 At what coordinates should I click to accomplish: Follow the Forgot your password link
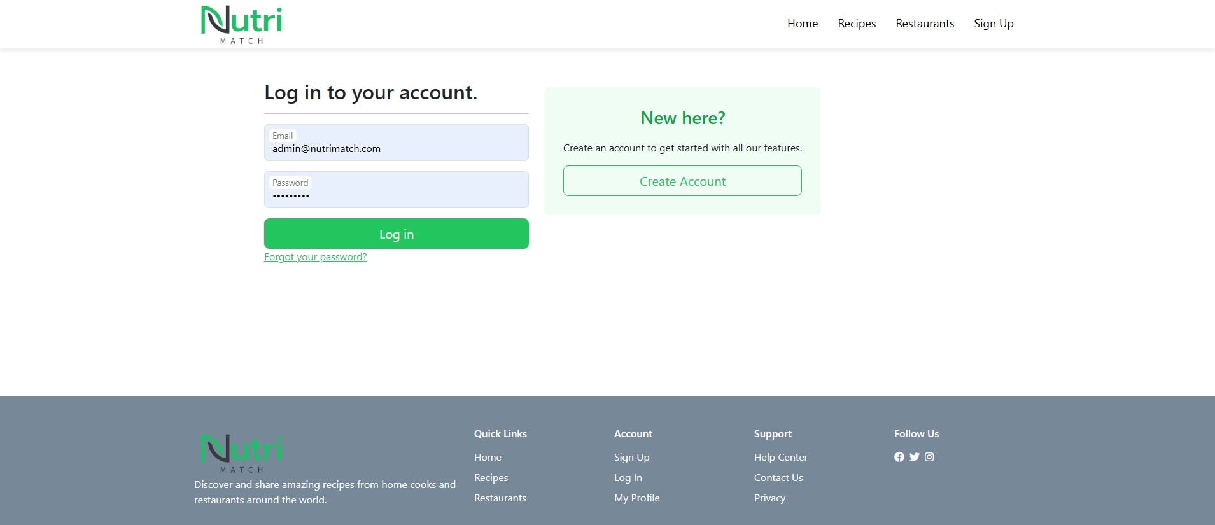coord(315,257)
